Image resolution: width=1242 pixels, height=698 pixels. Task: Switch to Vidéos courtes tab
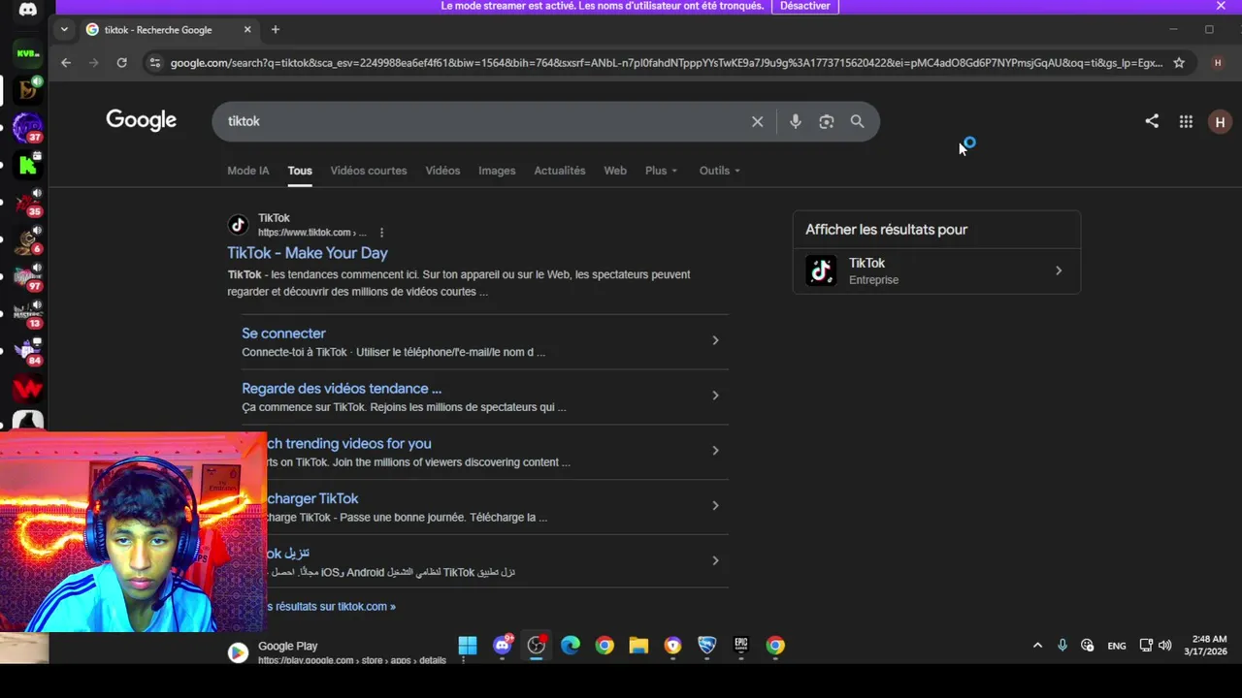[369, 171]
